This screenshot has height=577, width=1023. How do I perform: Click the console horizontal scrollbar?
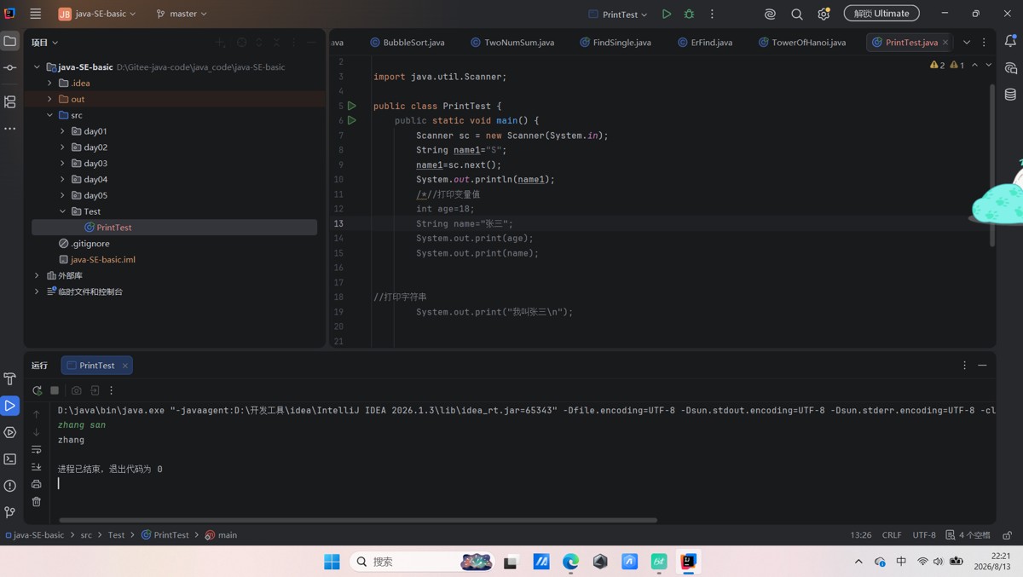tap(358, 520)
